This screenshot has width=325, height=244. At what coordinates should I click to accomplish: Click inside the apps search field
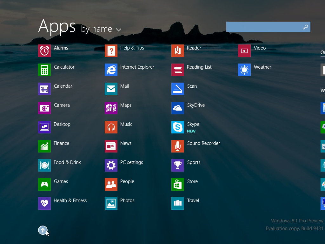tap(263, 27)
